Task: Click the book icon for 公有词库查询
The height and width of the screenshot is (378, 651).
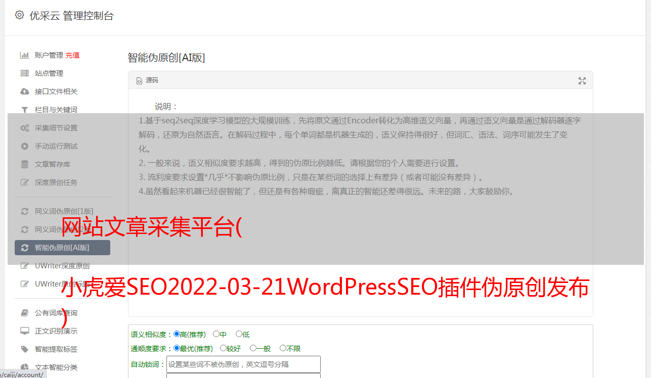Action: click(24, 313)
